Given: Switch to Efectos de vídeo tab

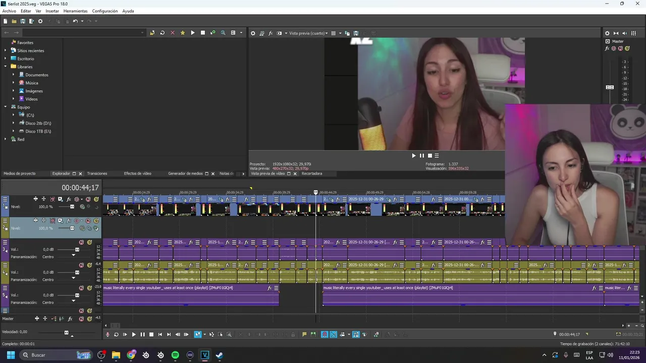Looking at the screenshot, I should (138, 173).
